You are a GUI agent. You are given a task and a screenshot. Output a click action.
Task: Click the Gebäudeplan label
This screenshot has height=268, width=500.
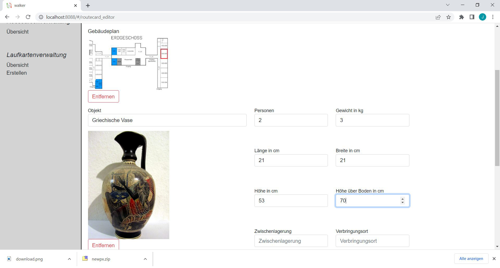coord(103,31)
